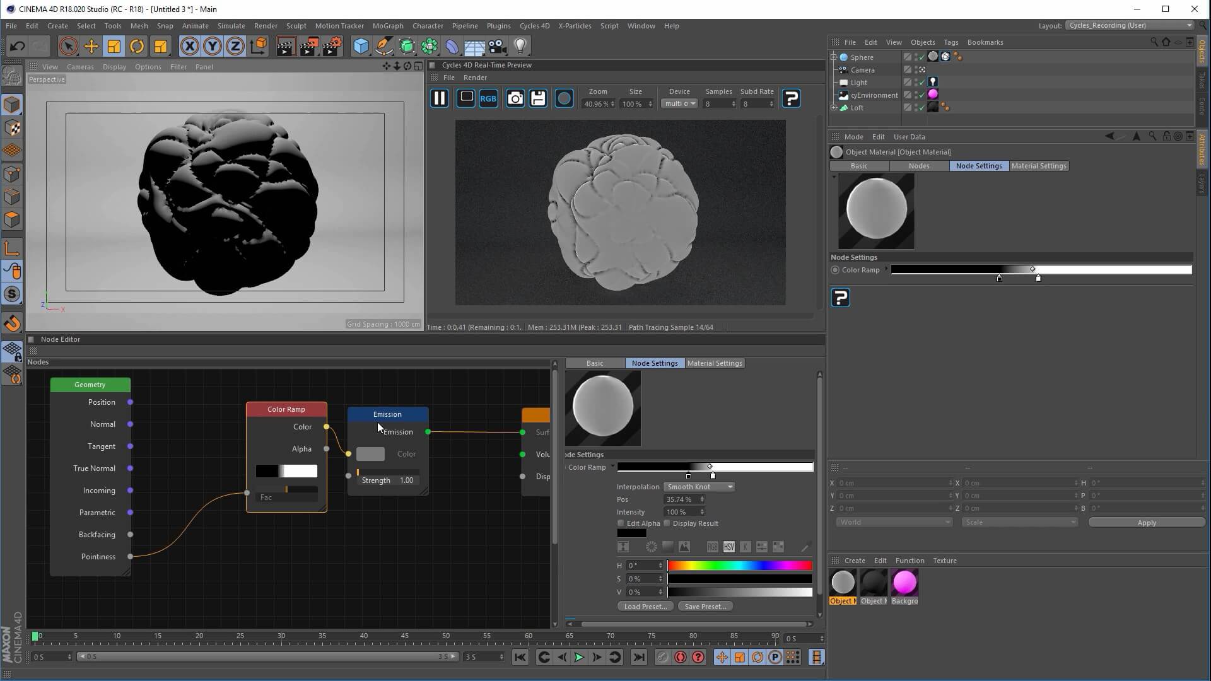The height and width of the screenshot is (681, 1211).
Task: Click the save render disk icon
Action: pos(538,98)
